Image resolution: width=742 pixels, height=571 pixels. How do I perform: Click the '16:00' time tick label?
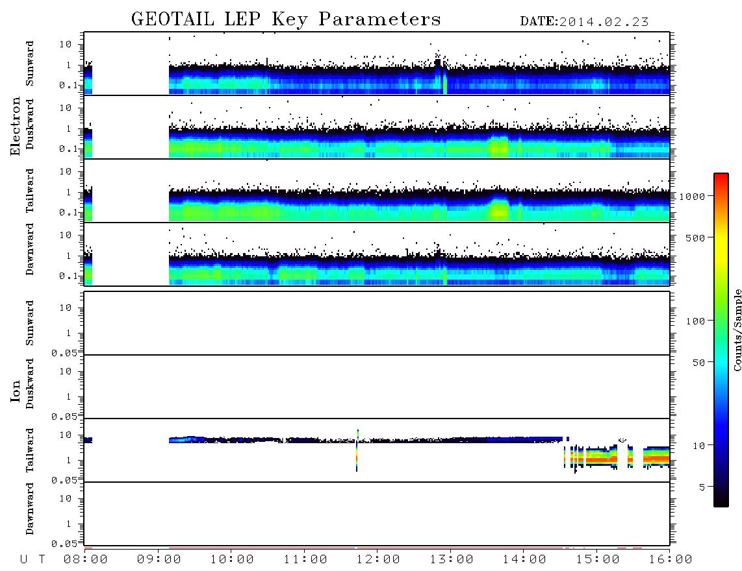[x=671, y=560]
